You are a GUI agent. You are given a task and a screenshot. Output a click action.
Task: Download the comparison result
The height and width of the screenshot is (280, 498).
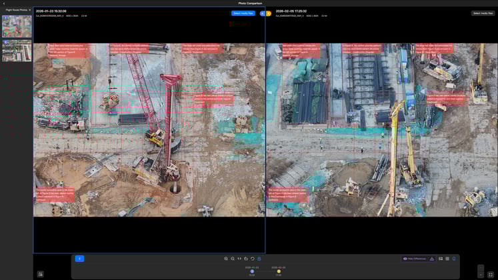[432, 259]
